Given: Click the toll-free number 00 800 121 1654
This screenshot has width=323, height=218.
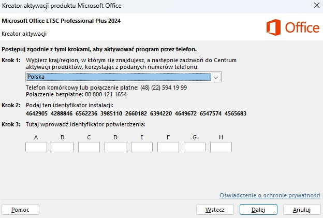Looking at the screenshot, I should coord(106,94).
